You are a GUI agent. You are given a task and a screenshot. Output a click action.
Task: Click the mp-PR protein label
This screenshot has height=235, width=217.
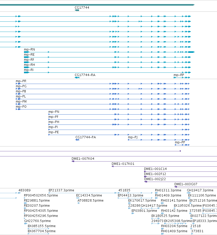[21, 81]
